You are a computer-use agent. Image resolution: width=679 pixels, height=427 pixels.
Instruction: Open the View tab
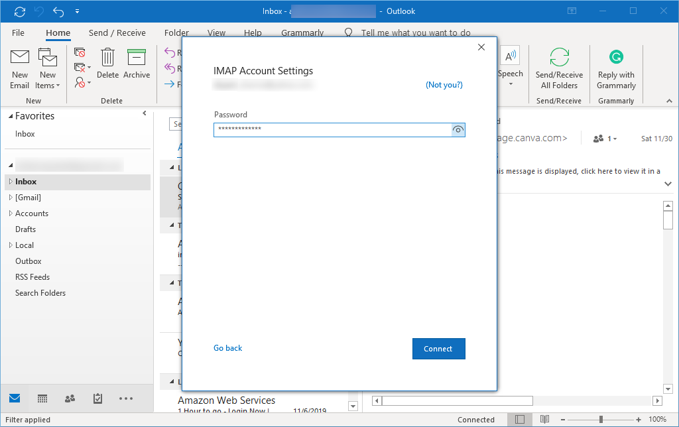point(216,33)
